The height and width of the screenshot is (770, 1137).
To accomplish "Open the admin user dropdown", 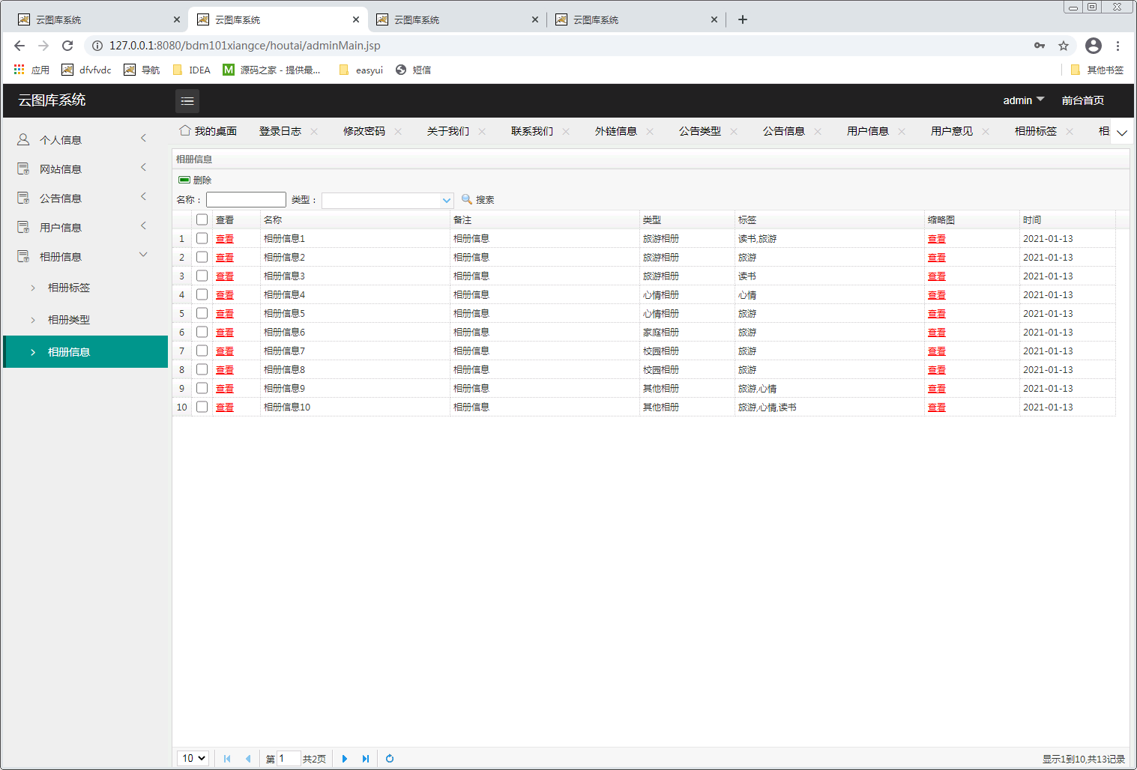I will tap(1023, 100).
